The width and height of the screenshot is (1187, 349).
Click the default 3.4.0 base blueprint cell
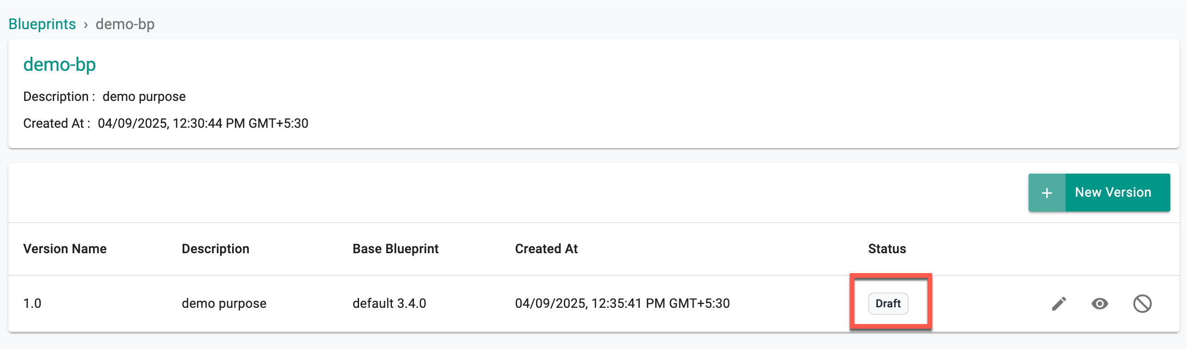click(389, 304)
